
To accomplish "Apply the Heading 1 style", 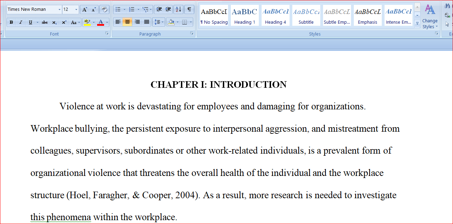I will (244, 16).
